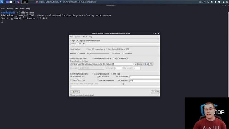Open the DirBuster File menu
The height and width of the screenshot is (129, 229).
[72, 37]
